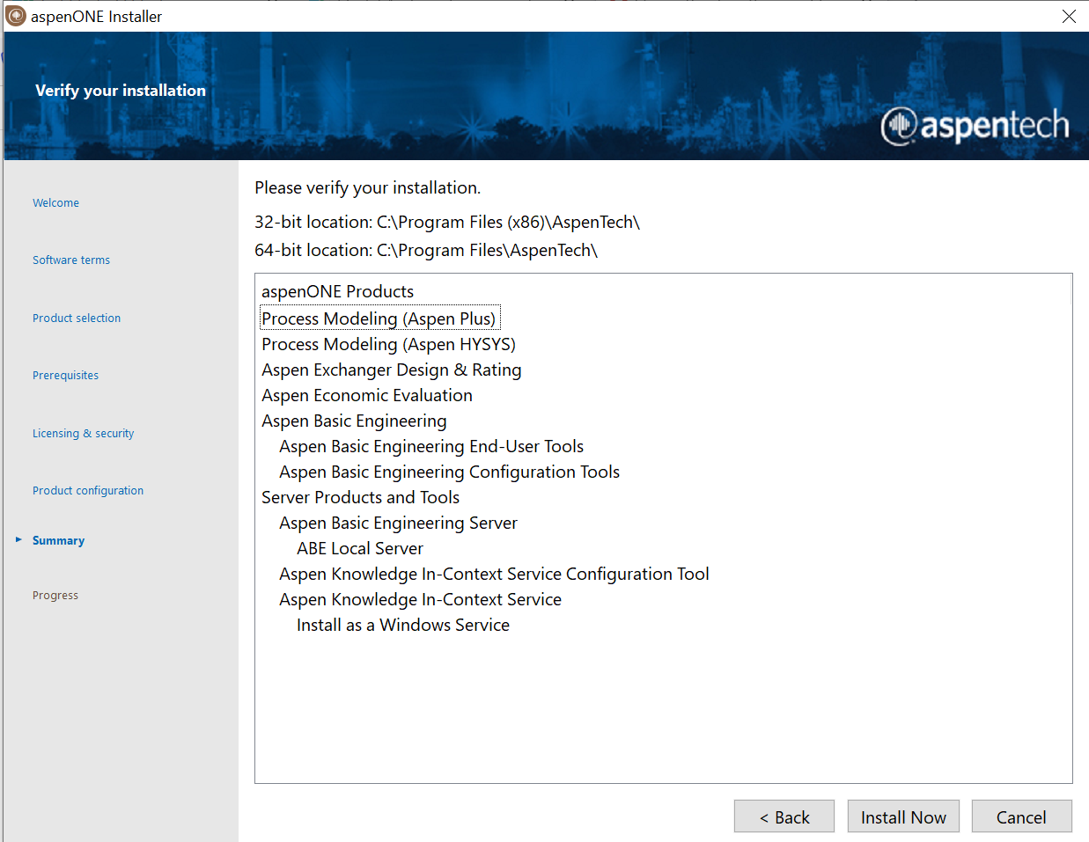Viewport: 1089px width, 842px height.
Task: Select Aspen Knowledge In-Context Service
Action: [x=419, y=599]
